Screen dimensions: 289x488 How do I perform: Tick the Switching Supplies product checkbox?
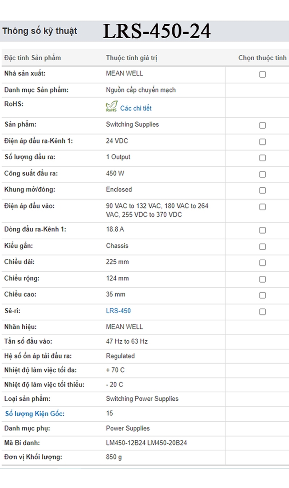point(262,125)
